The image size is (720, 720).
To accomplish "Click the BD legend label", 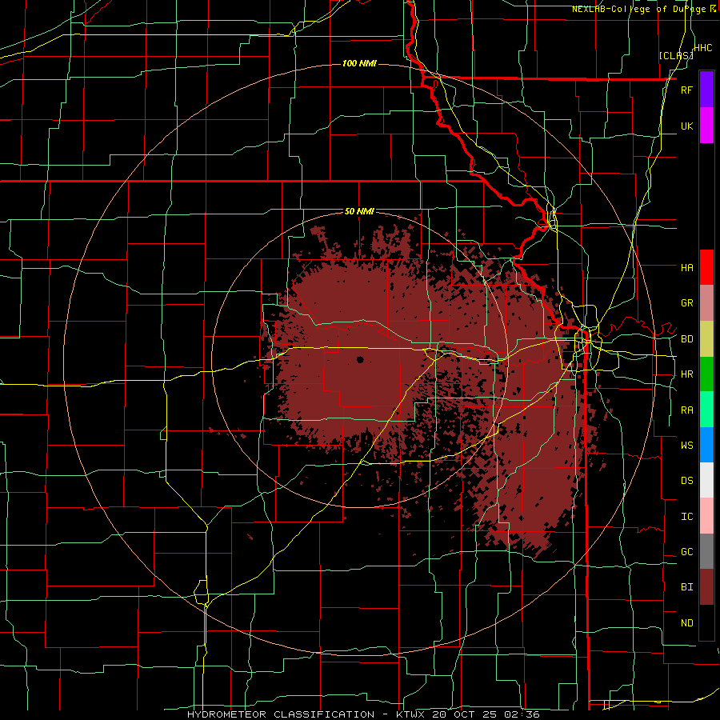I will click(686, 339).
